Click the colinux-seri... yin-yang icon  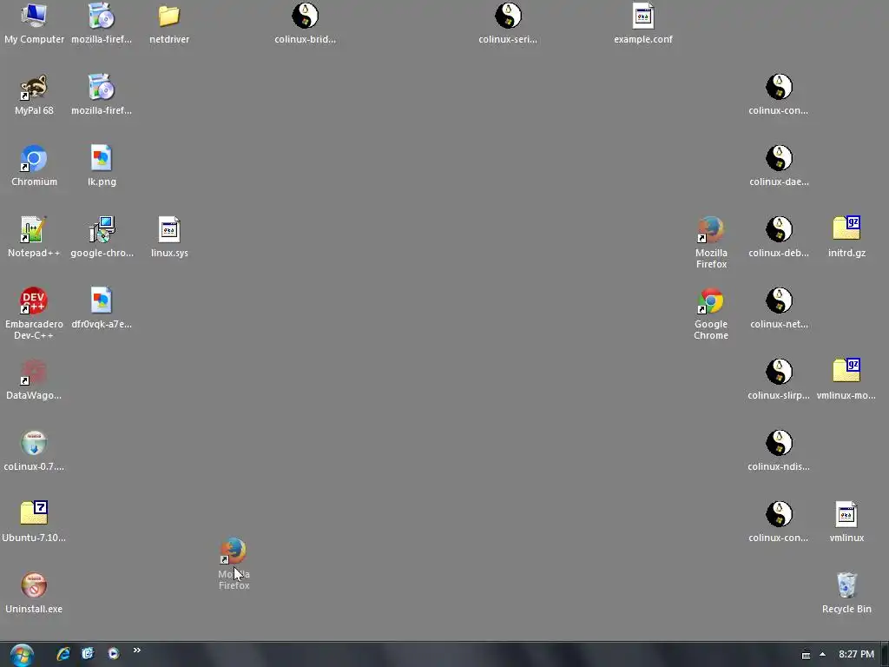pyautogui.click(x=508, y=16)
